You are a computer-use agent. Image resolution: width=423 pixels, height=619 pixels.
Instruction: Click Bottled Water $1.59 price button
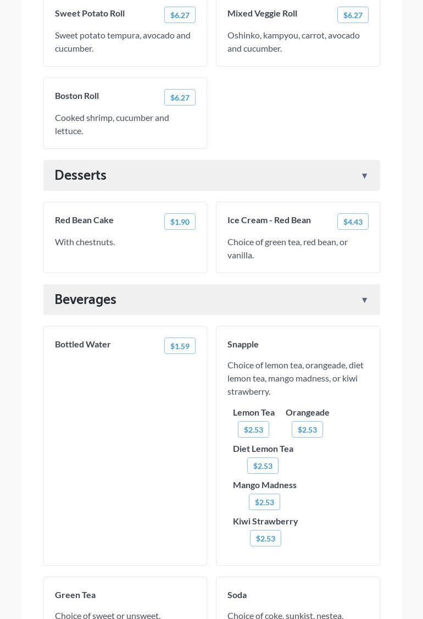pos(180,346)
